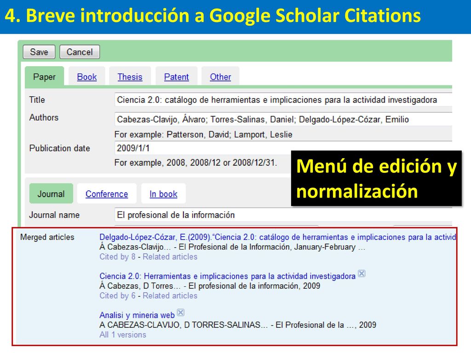Viewport: 471px width, 353px height.
Task: Switch to the Thesis tab
Action: pyautogui.click(x=130, y=77)
